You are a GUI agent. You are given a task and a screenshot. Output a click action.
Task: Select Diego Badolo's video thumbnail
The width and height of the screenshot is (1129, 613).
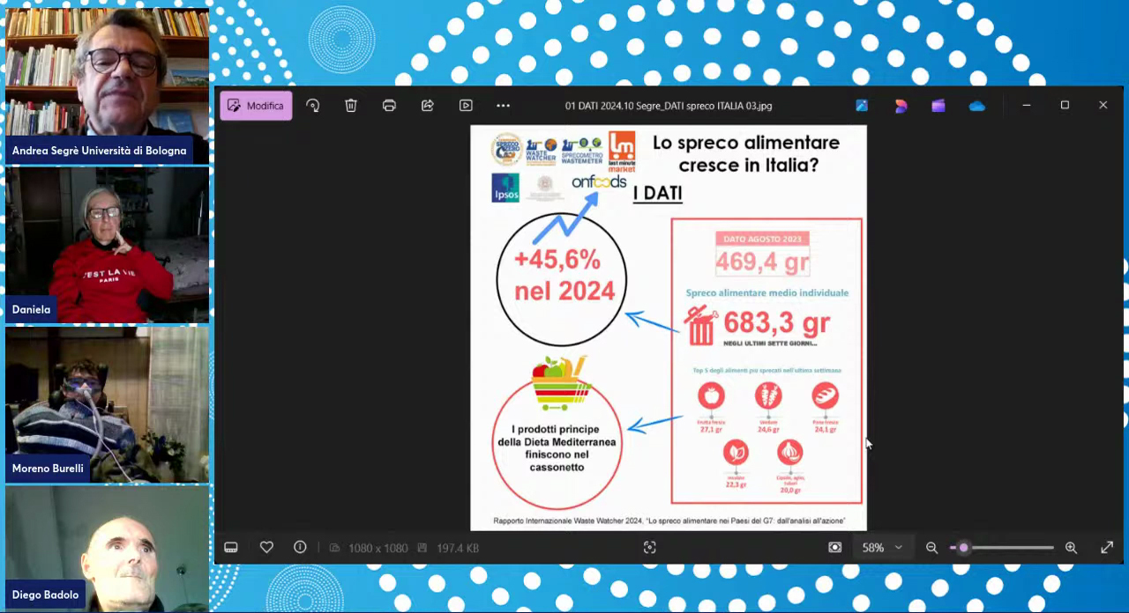(x=107, y=549)
